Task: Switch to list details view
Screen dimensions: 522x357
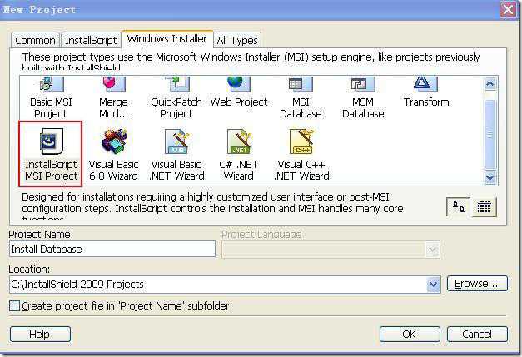Action: pos(484,207)
